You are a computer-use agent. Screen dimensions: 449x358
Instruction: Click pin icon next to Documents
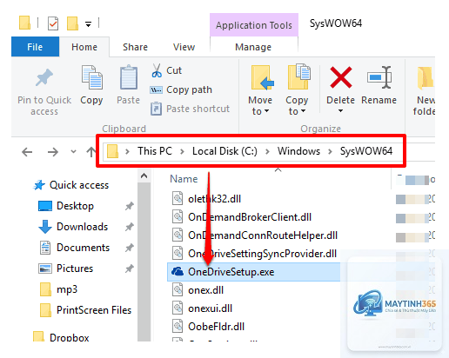coord(130,248)
